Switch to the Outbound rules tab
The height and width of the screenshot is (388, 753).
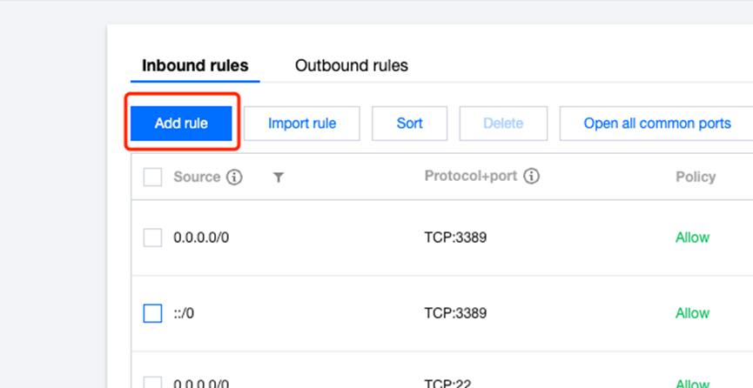coord(352,66)
